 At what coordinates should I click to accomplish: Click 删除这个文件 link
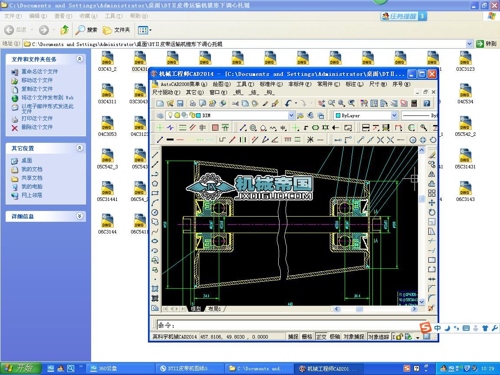click(x=37, y=127)
